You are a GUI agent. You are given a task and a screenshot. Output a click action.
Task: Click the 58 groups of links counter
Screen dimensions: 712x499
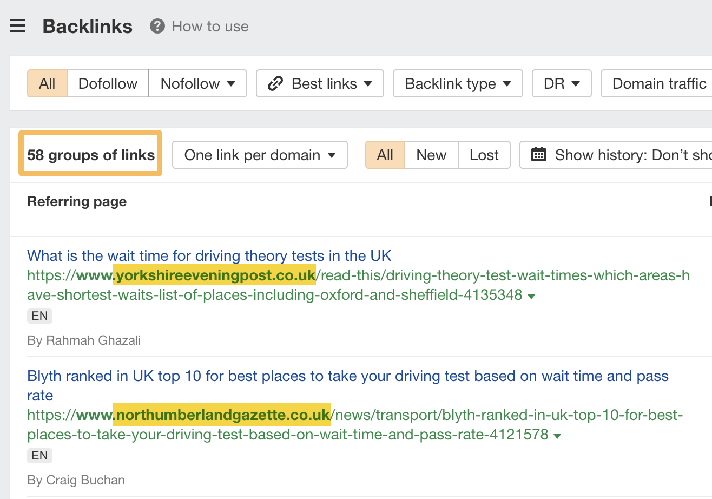click(90, 155)
